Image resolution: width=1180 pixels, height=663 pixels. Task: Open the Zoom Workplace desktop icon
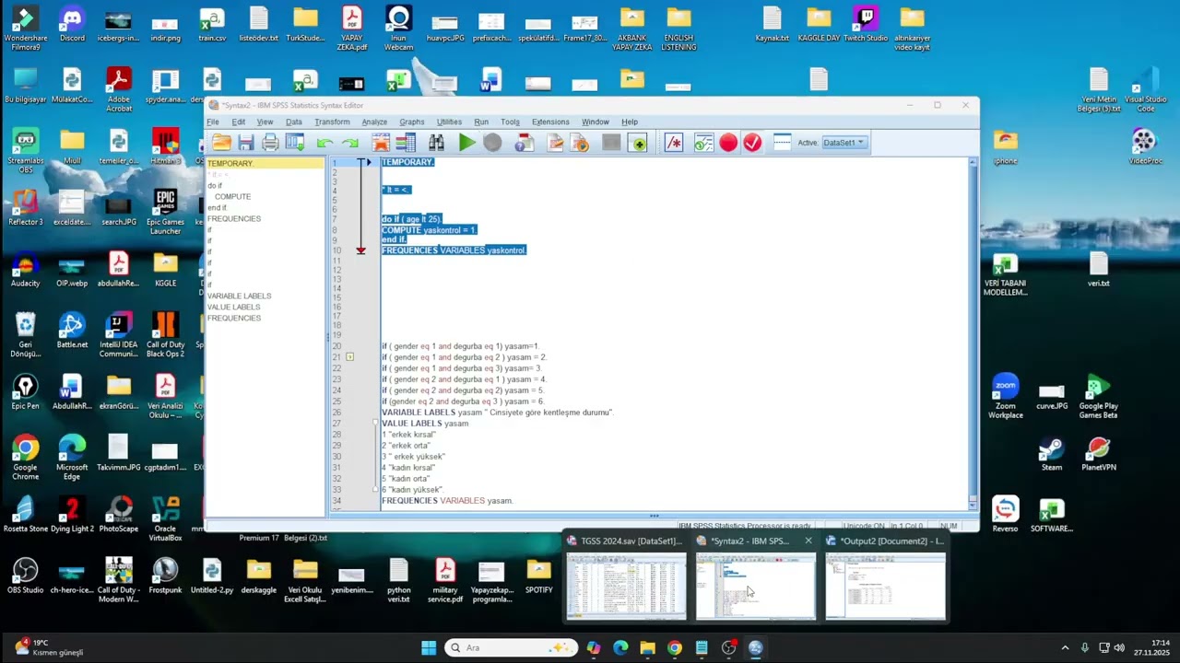[x=1005, y=397]
